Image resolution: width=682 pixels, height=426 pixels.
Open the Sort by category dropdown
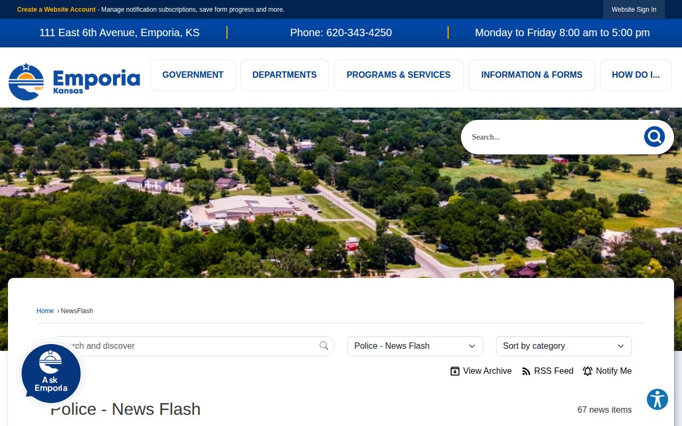pyautogui.click(x=564, y=346)
